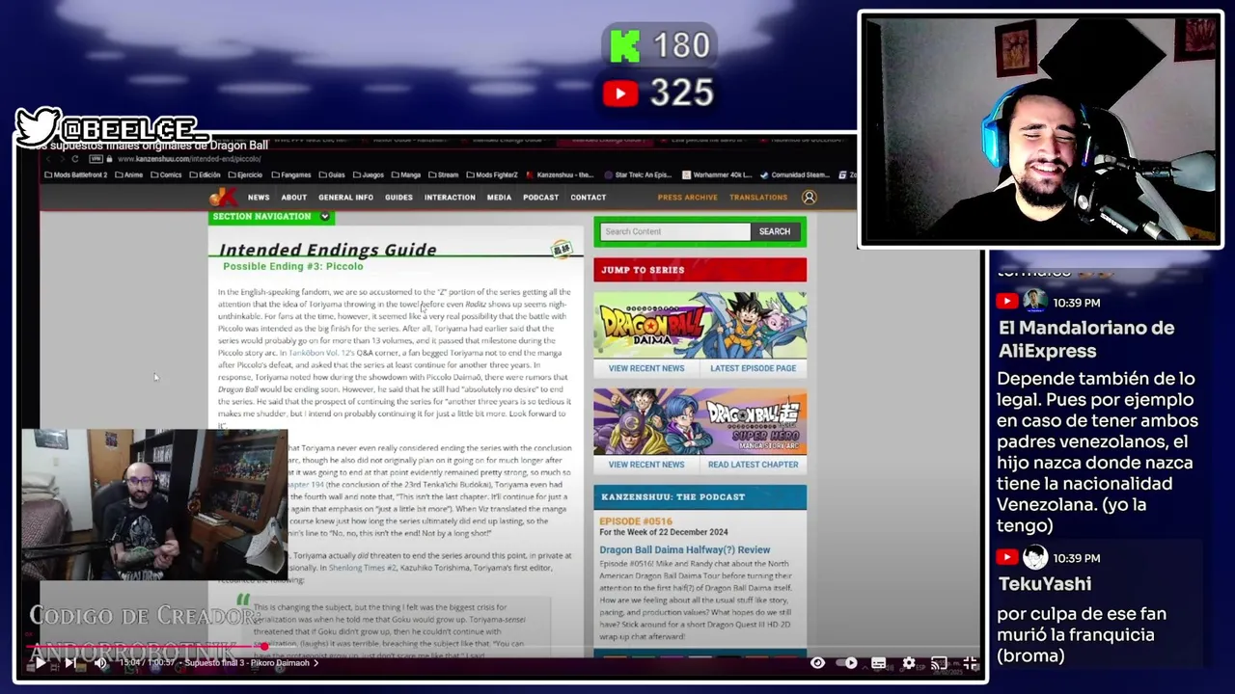Open the PRESS ARCHIVE link
The image size is (1235, 694).
(x=687, y=198)
